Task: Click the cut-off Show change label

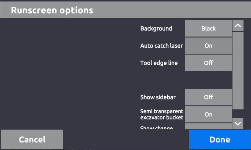Action: [x=156, y=128]
